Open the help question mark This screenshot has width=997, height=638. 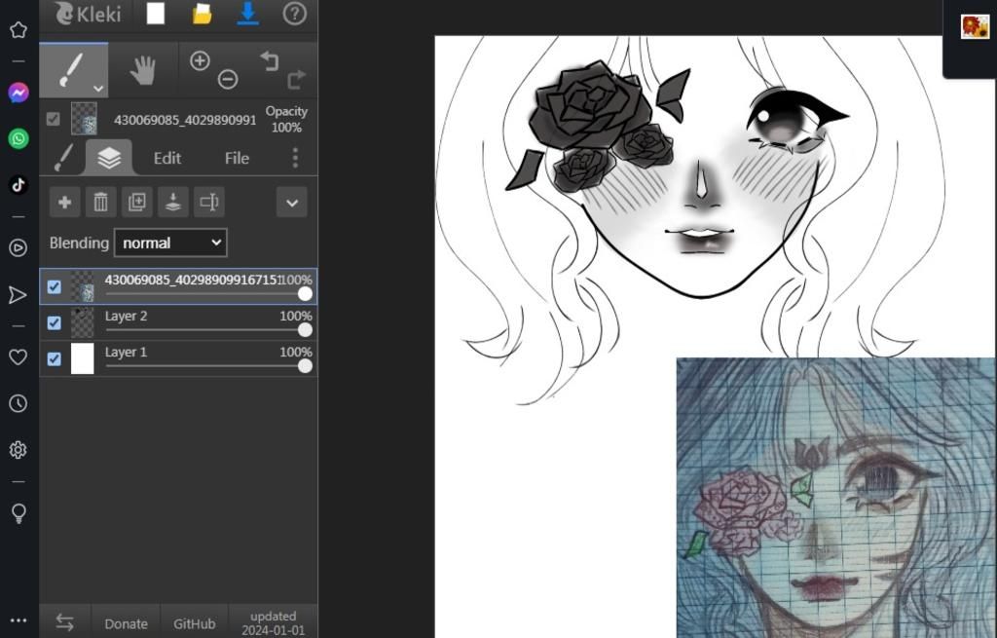[294, 14]
